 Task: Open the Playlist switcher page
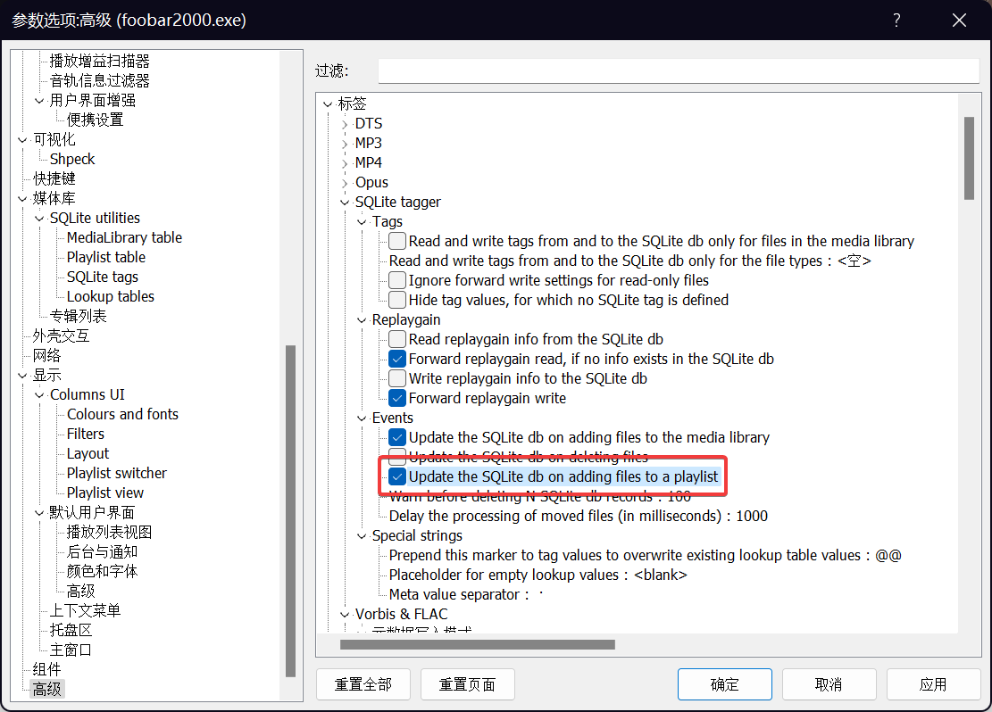click(116, 473)
